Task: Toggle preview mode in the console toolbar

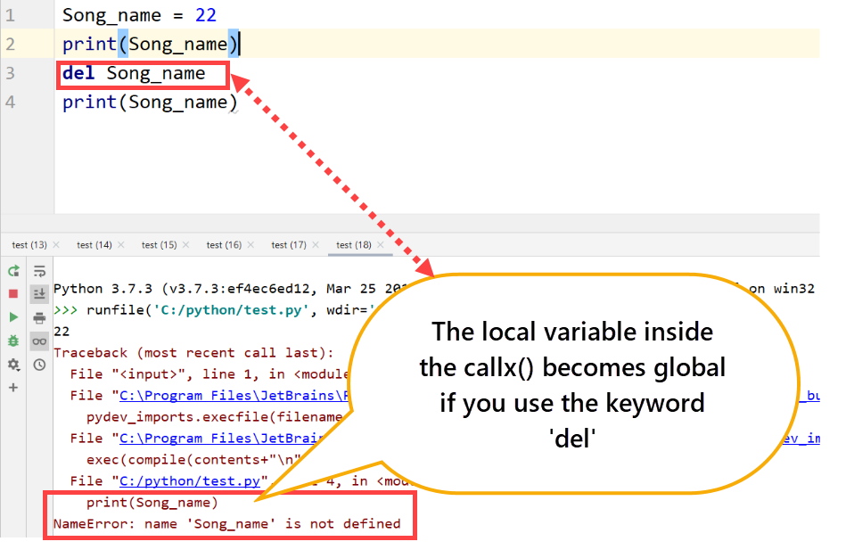Action: tap(38, 341)
